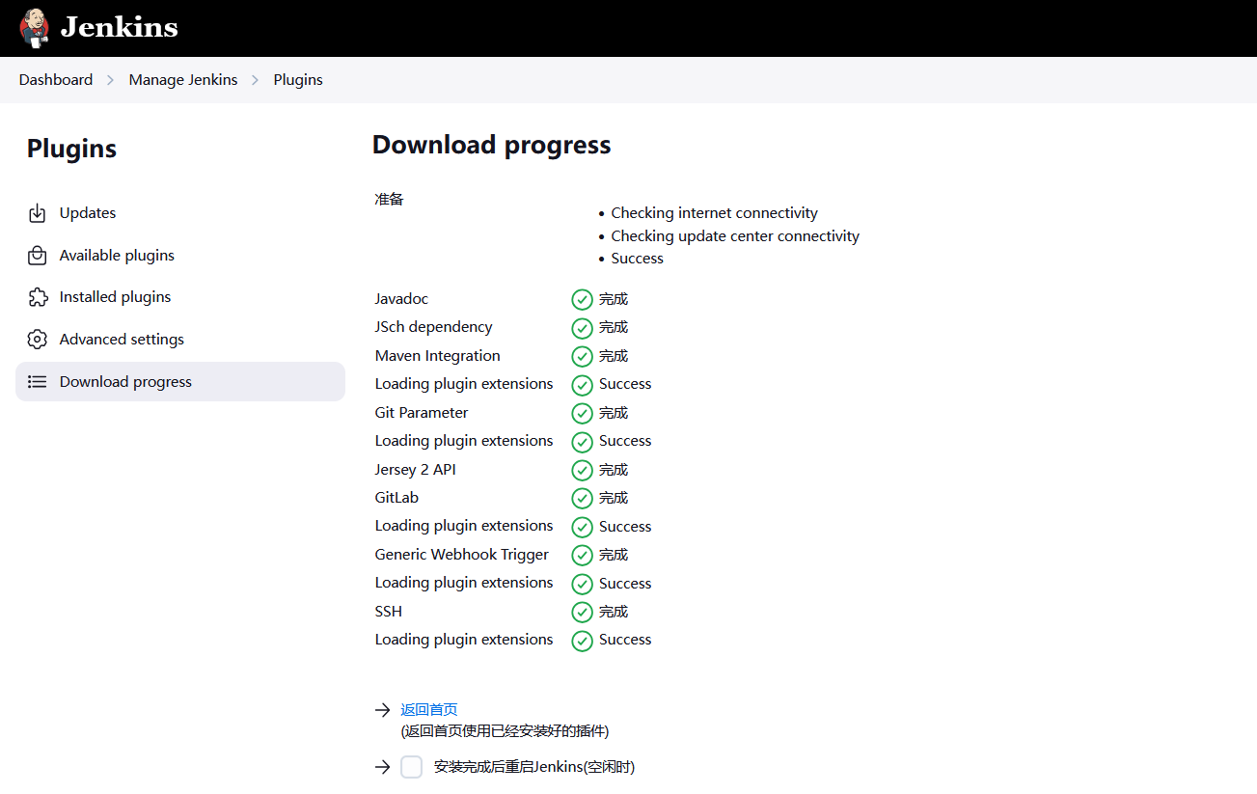Click the Success bullet under 准备
The image size is (1257, 794).
click(x=638, y=259)
